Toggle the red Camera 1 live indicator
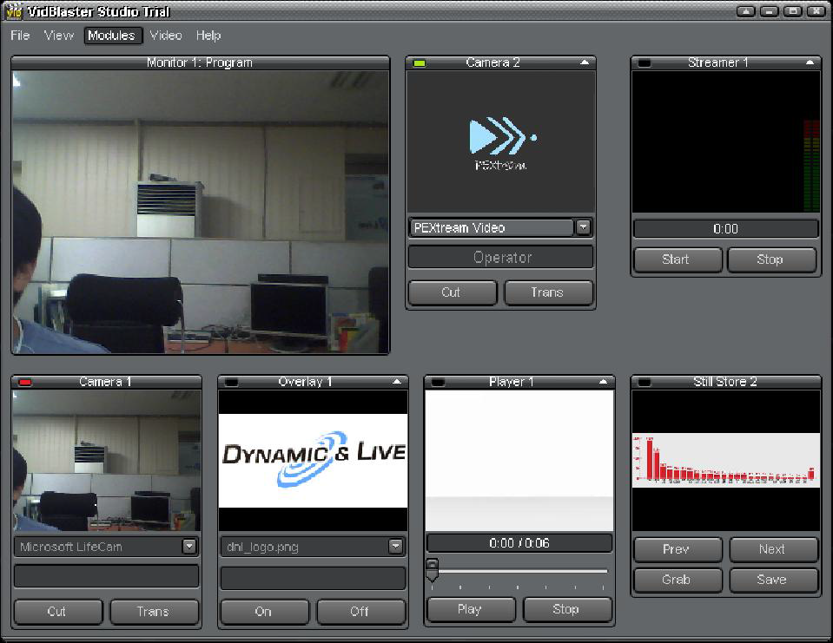The width and height of the screenshot is (833, 643). coord(25,382)
